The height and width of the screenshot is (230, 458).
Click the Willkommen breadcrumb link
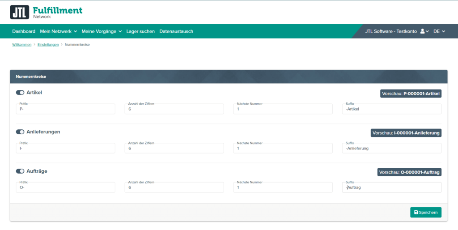tap(22, 45)
